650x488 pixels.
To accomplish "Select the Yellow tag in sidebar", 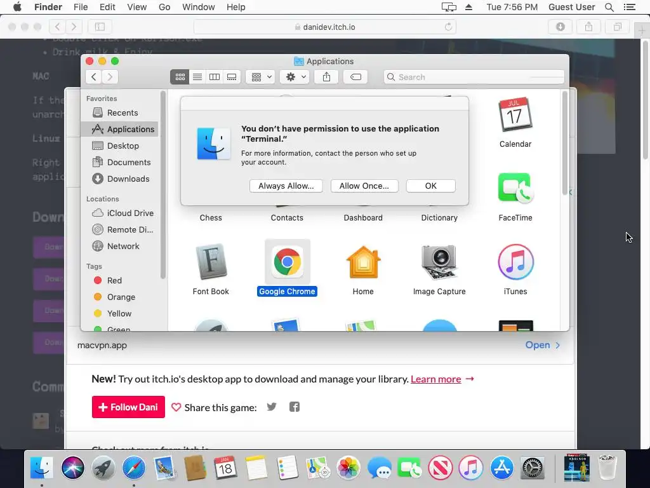I will 119,314.
